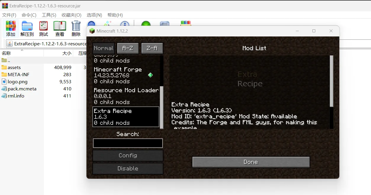Click the rml.info file icon

click(x=4, y=96)
